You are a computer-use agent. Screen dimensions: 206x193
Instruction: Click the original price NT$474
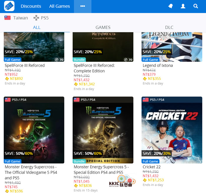[x=149, y=70]
